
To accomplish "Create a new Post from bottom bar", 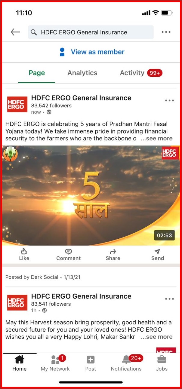I will (91, 363).
